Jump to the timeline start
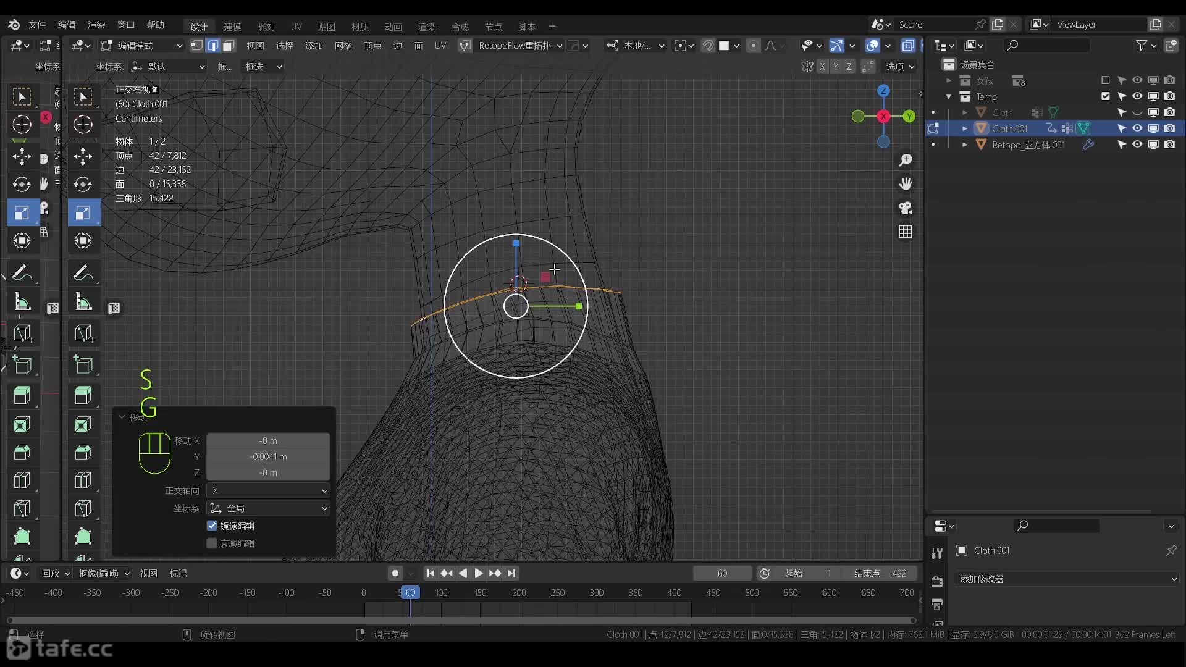This screenshot has width=1186, height=667. tap(431, 574)
